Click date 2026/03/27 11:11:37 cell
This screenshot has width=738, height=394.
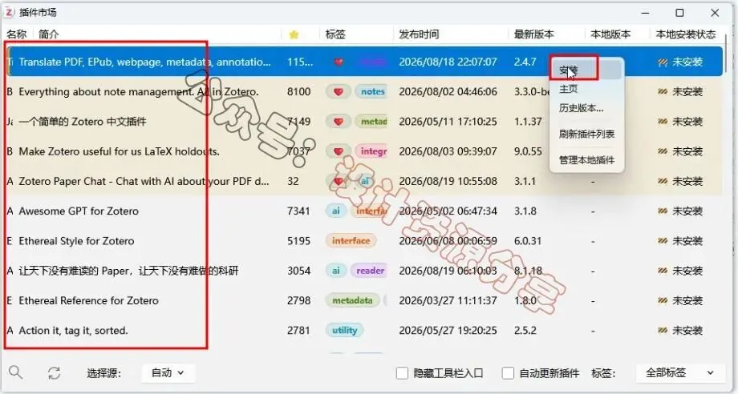(448, 300)
